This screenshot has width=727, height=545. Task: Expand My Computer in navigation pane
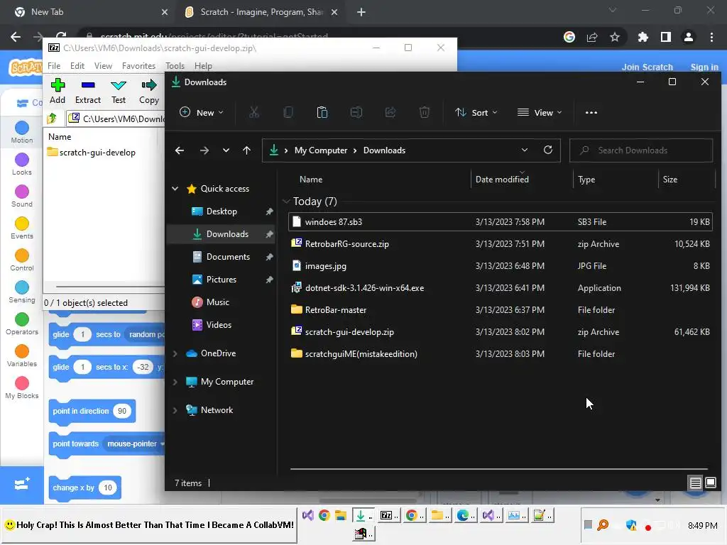point(175,382)
